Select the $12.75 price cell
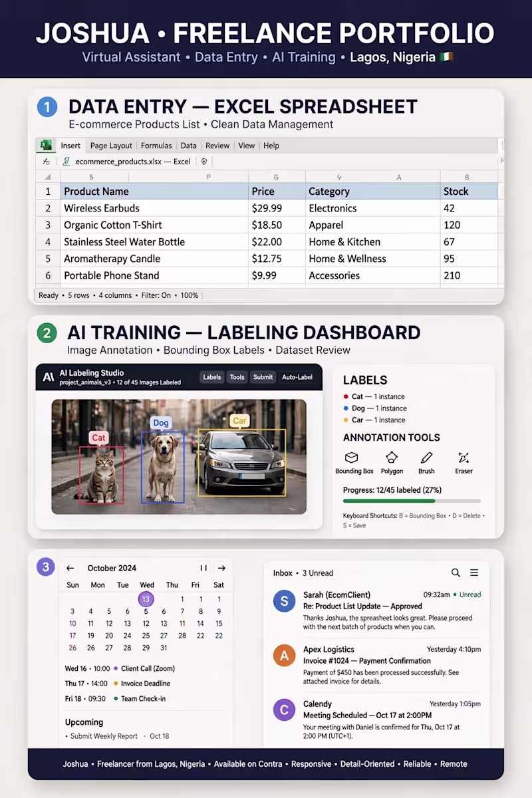Viewport: 532px width, 798px height. pos(277,259)
